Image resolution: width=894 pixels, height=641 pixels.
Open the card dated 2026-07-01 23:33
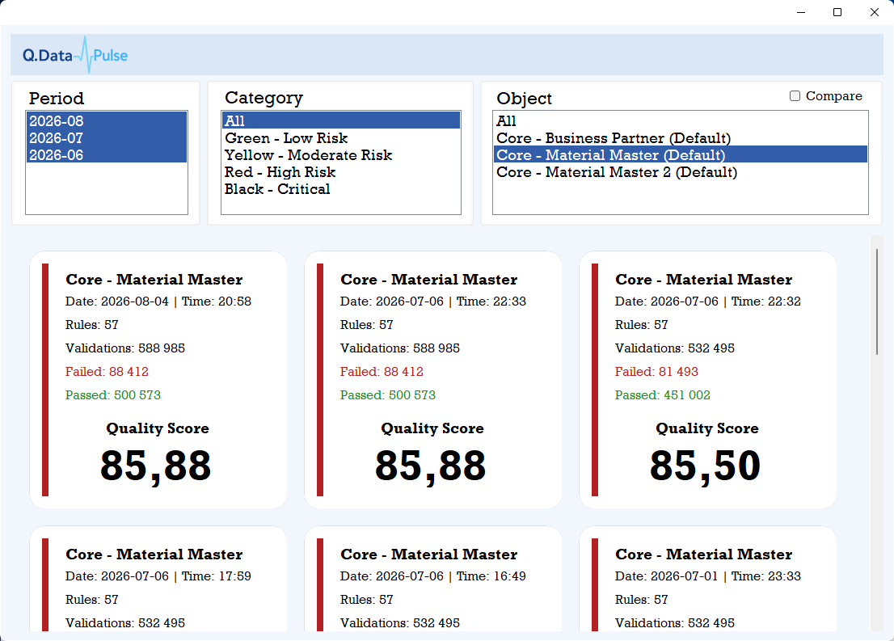(708, 579)
